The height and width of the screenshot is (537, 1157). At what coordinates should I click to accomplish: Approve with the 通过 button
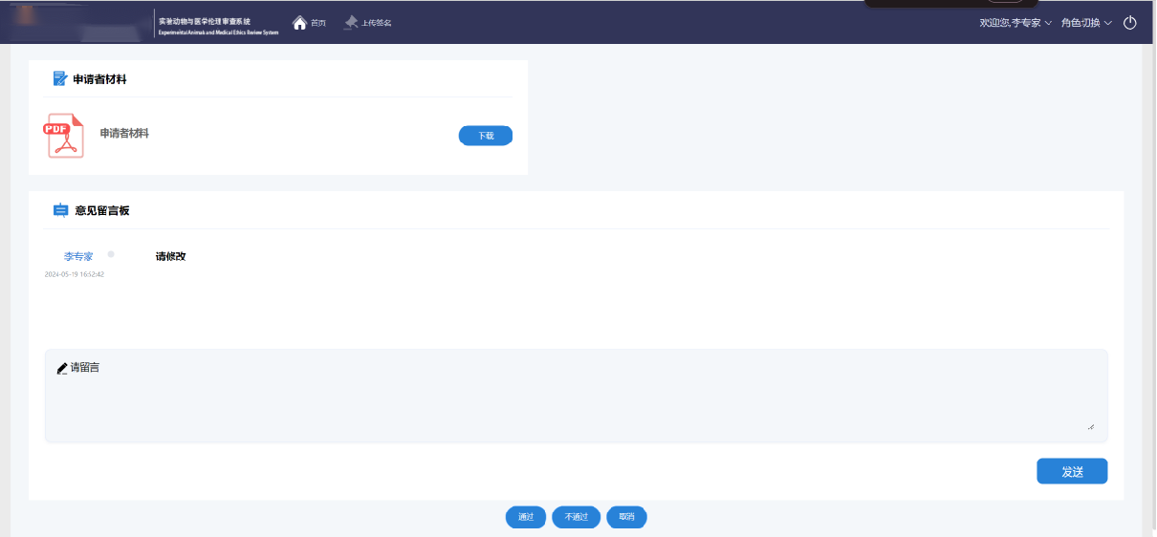526,517
